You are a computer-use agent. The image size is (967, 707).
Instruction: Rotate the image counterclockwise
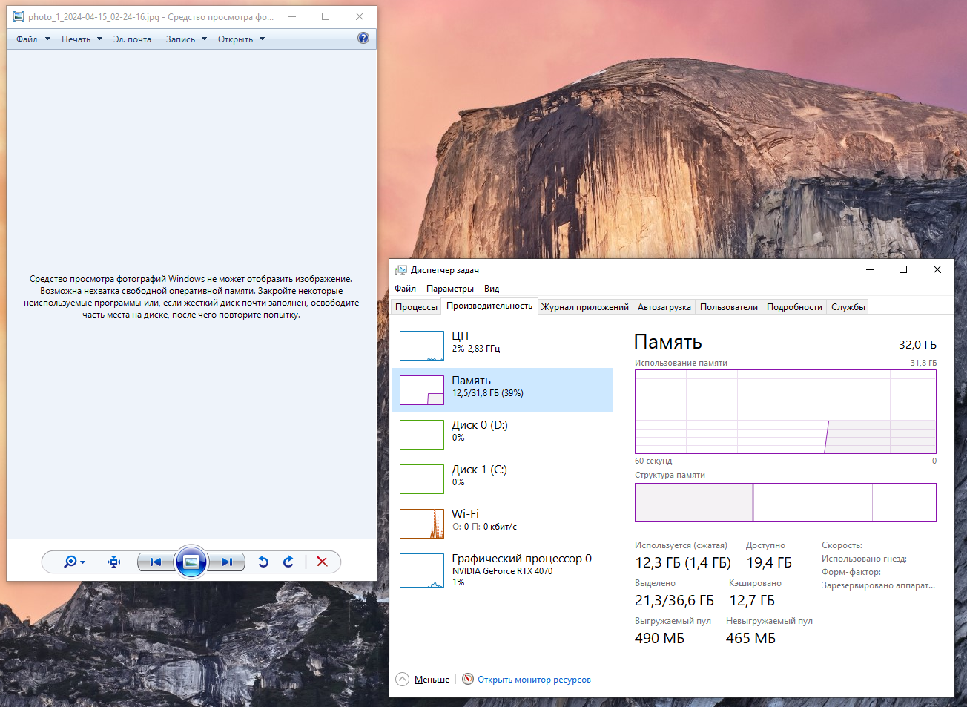263,562
